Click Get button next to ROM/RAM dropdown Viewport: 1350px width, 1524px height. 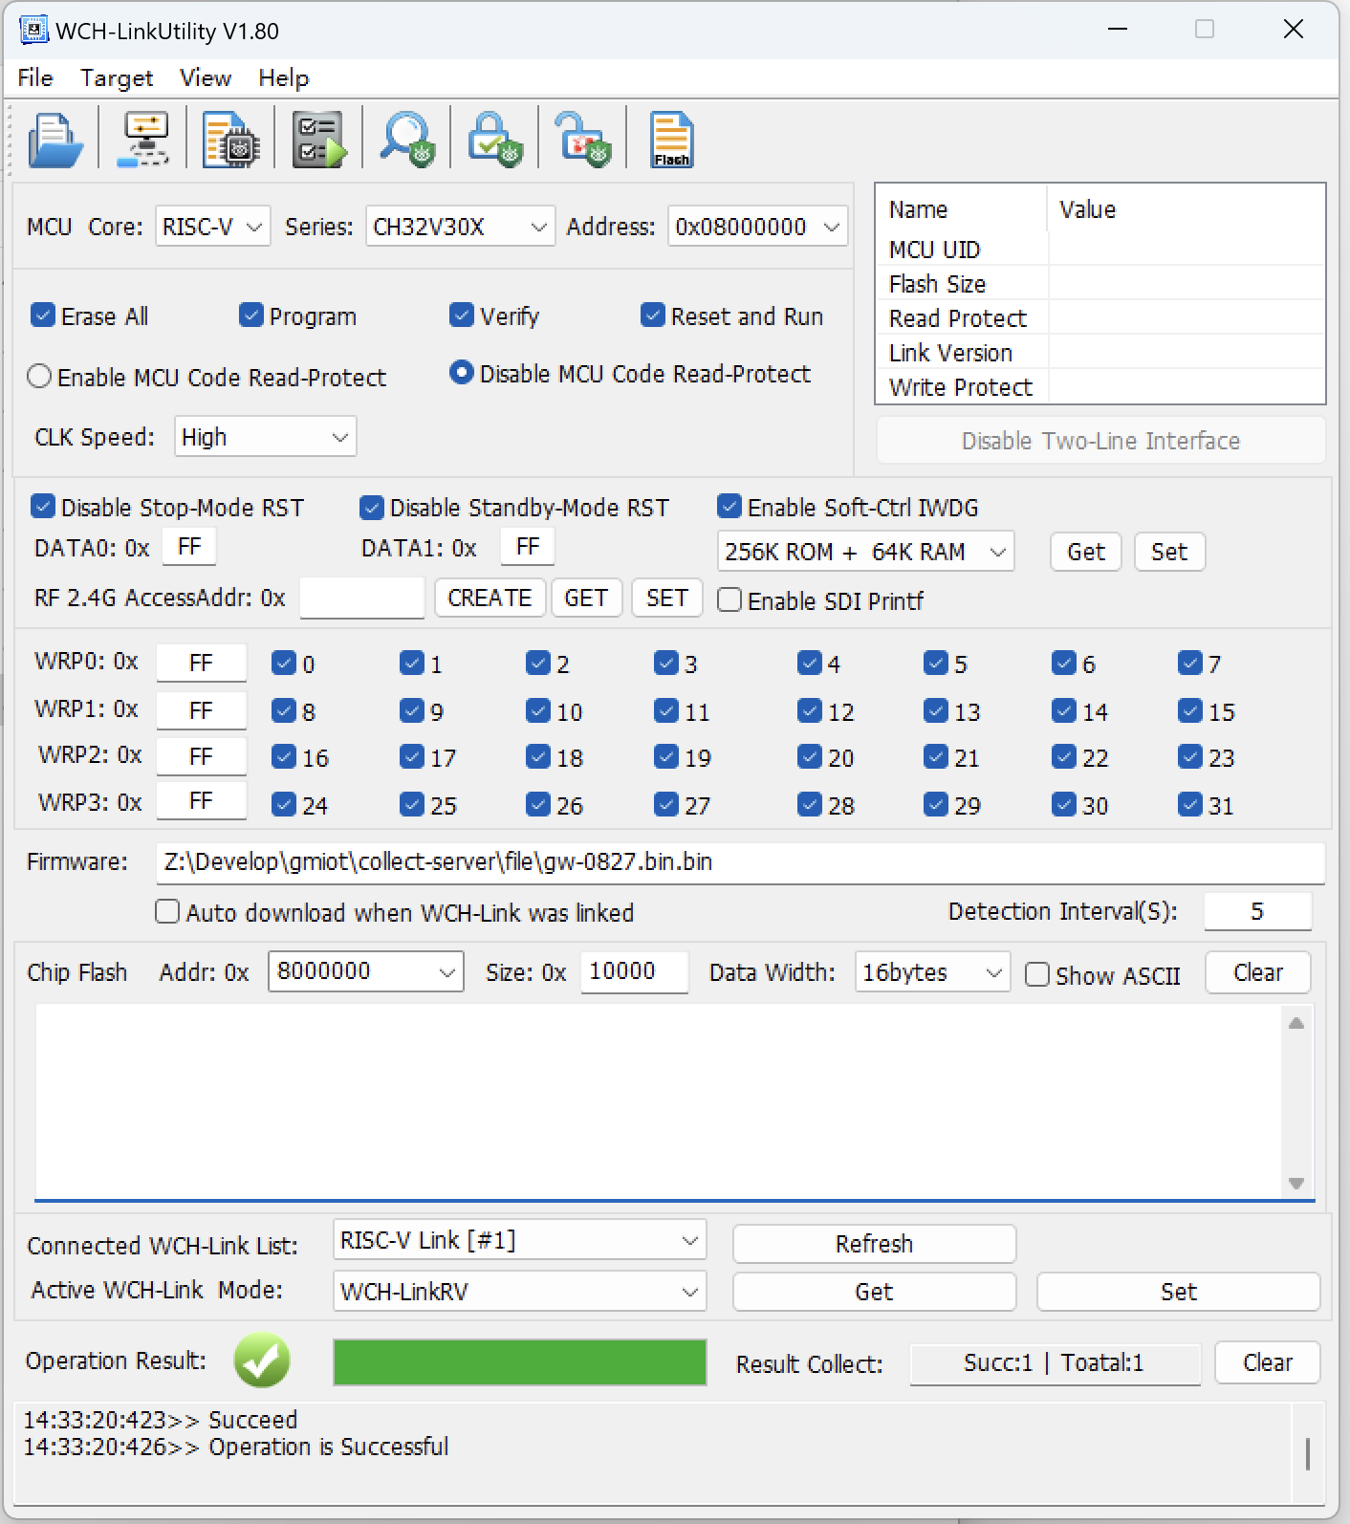[1086, 552]
